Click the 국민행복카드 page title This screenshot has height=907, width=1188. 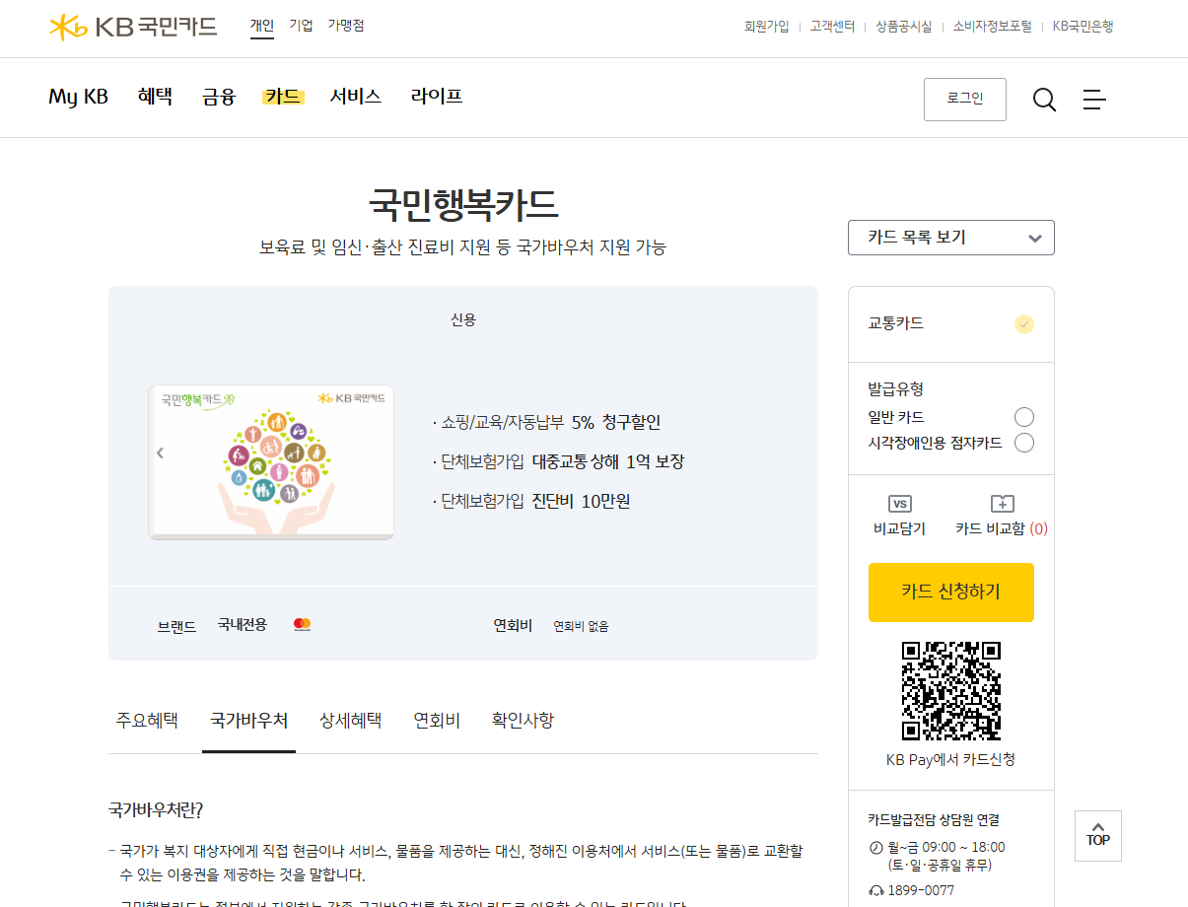click(x=463, y=205)
